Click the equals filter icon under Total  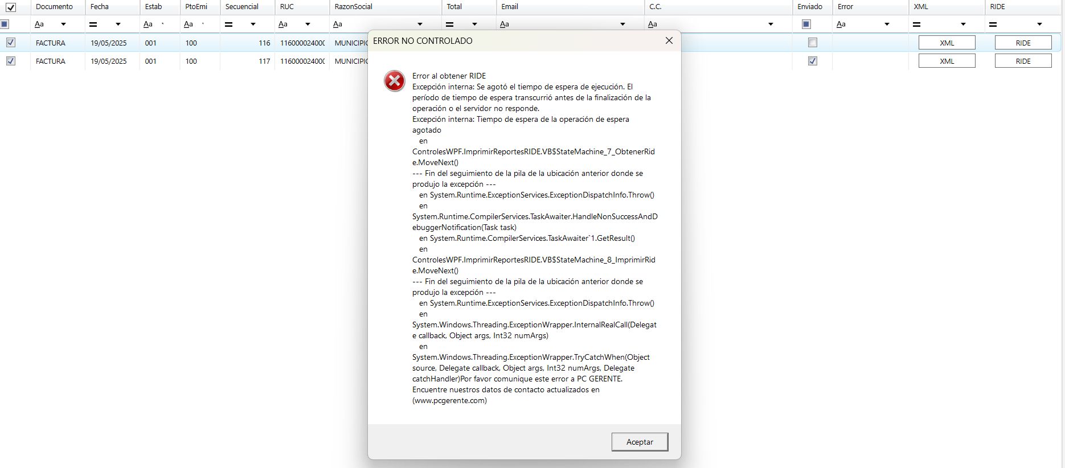(x=450, y=24)
